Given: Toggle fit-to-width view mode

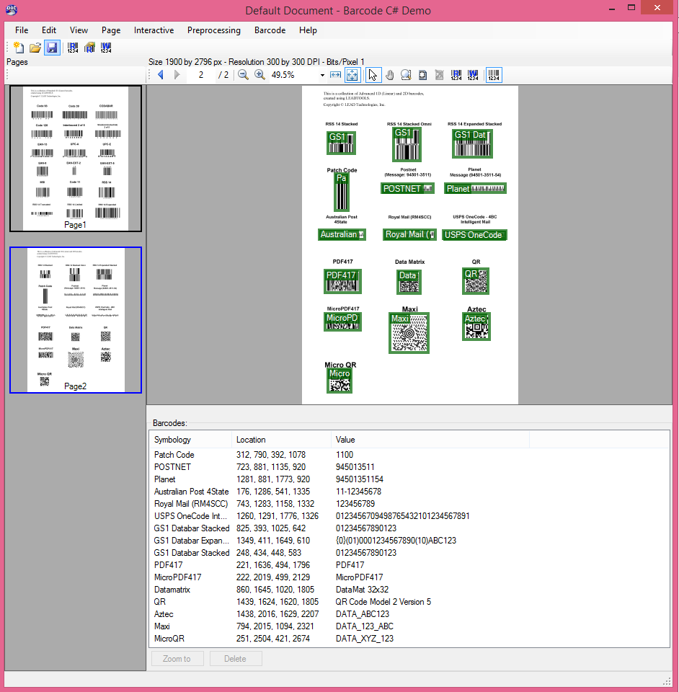Looking at the screenshot, I should click(336, 75).
